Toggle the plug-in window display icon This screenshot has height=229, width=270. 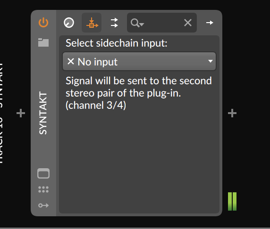pos(43,173)
